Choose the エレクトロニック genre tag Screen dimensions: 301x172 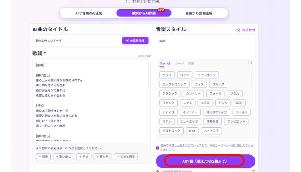(x=174, y=84)
